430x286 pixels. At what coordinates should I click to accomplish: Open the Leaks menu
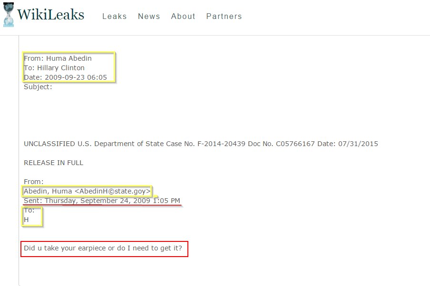coord(114,17)
